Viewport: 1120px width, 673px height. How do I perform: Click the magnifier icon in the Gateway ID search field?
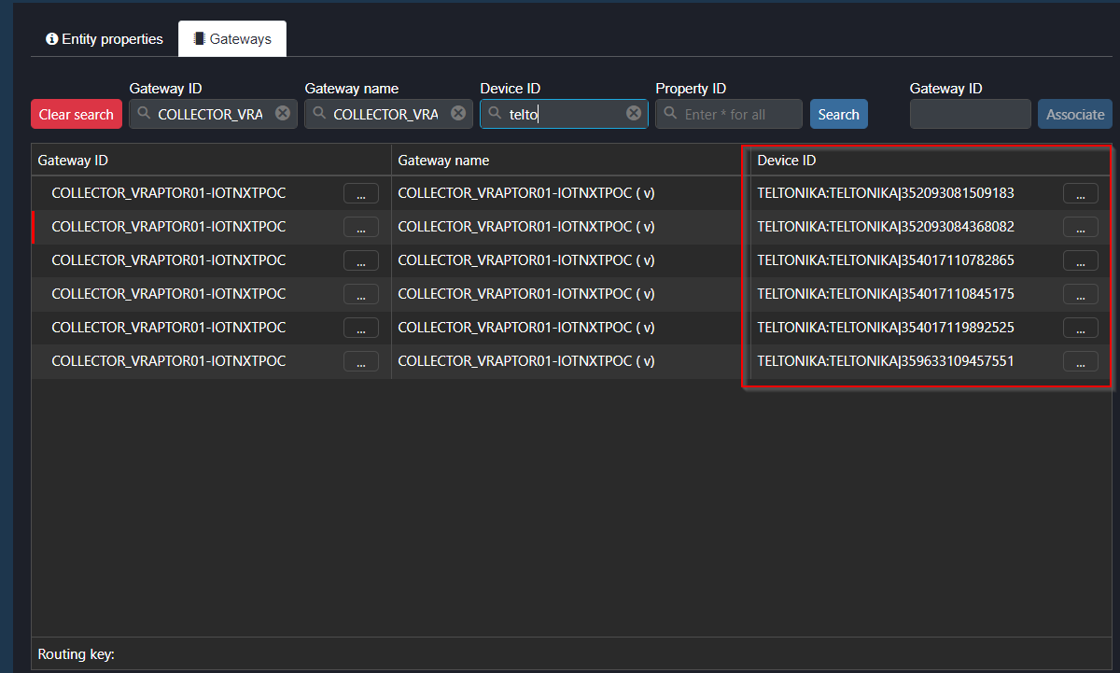pos(144,114)
